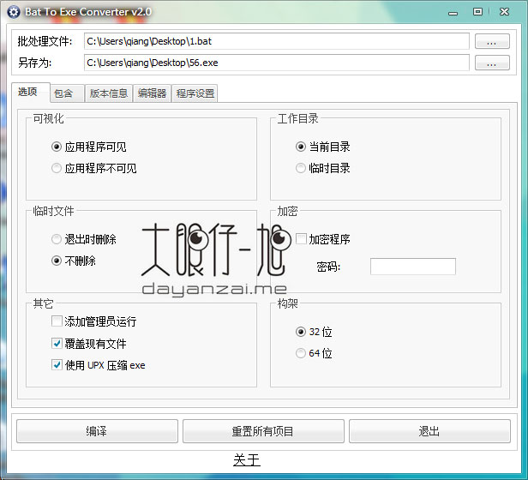Viewport: 528px width, 480px height.
Task: Browse for the save-as (另存为) location
Action: click(492, 63)
